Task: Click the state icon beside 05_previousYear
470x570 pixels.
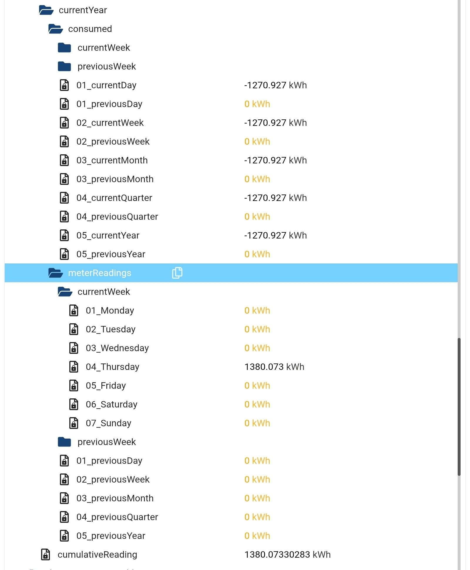Action: click(x=64, y=254)
